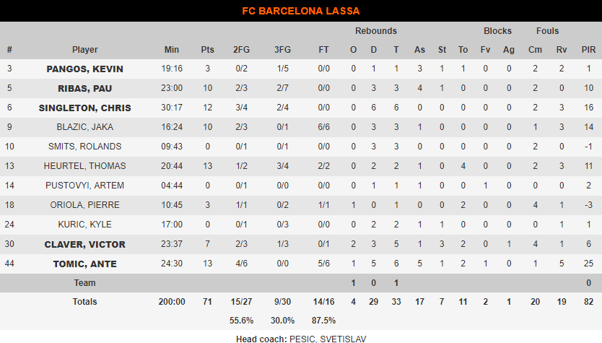Image resolution: width=602 pixels, height=343 pixels.
Task: Open SMITS, ROLANDS player page
Action: 85,147
